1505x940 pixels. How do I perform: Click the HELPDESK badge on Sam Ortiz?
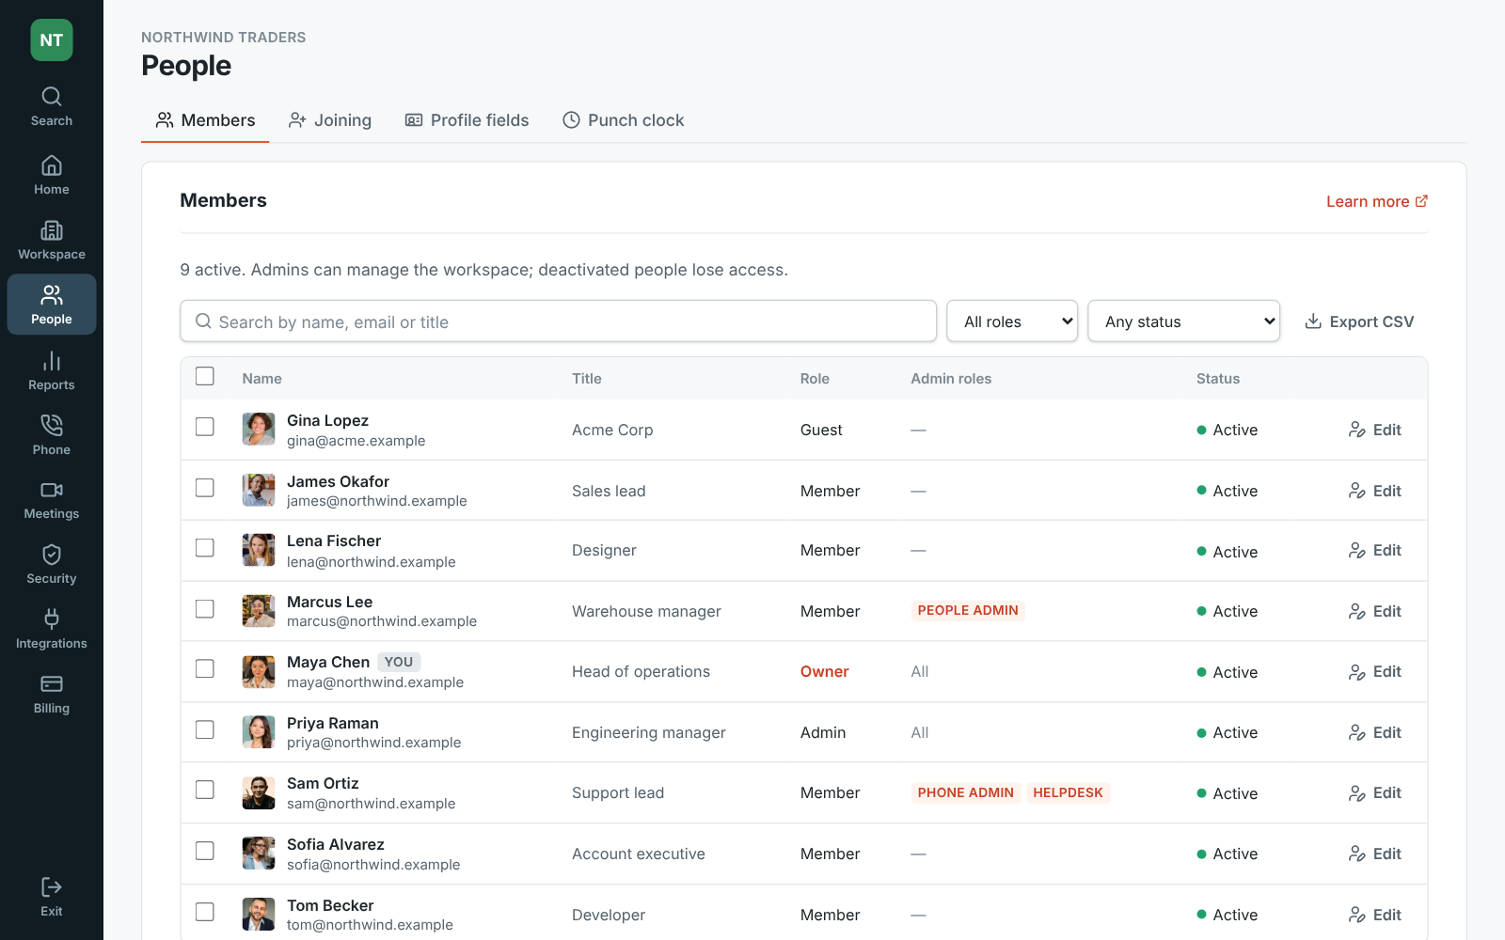[x=1068, y=792]
